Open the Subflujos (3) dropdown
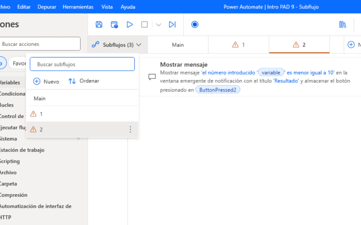 [x=117, y=44]
